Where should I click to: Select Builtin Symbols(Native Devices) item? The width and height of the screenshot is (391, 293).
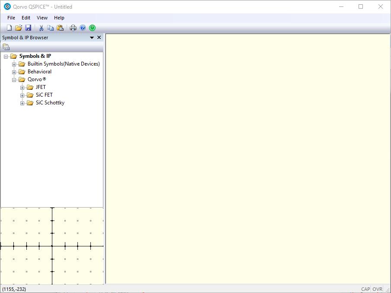click(x=64, y=64)
